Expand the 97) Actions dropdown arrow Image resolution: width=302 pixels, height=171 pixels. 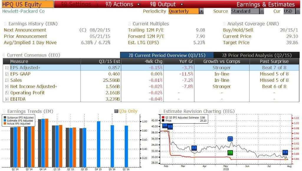[x=138, y=4]
